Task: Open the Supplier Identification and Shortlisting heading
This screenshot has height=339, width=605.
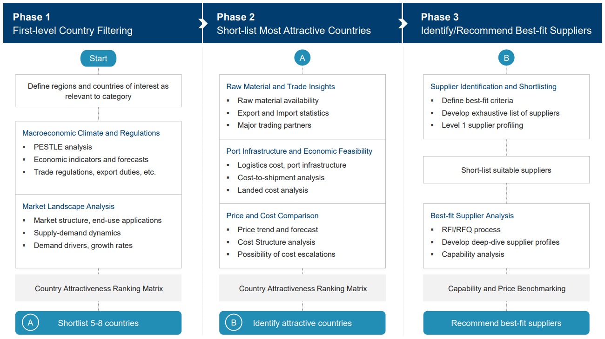Action: [493, 87]
